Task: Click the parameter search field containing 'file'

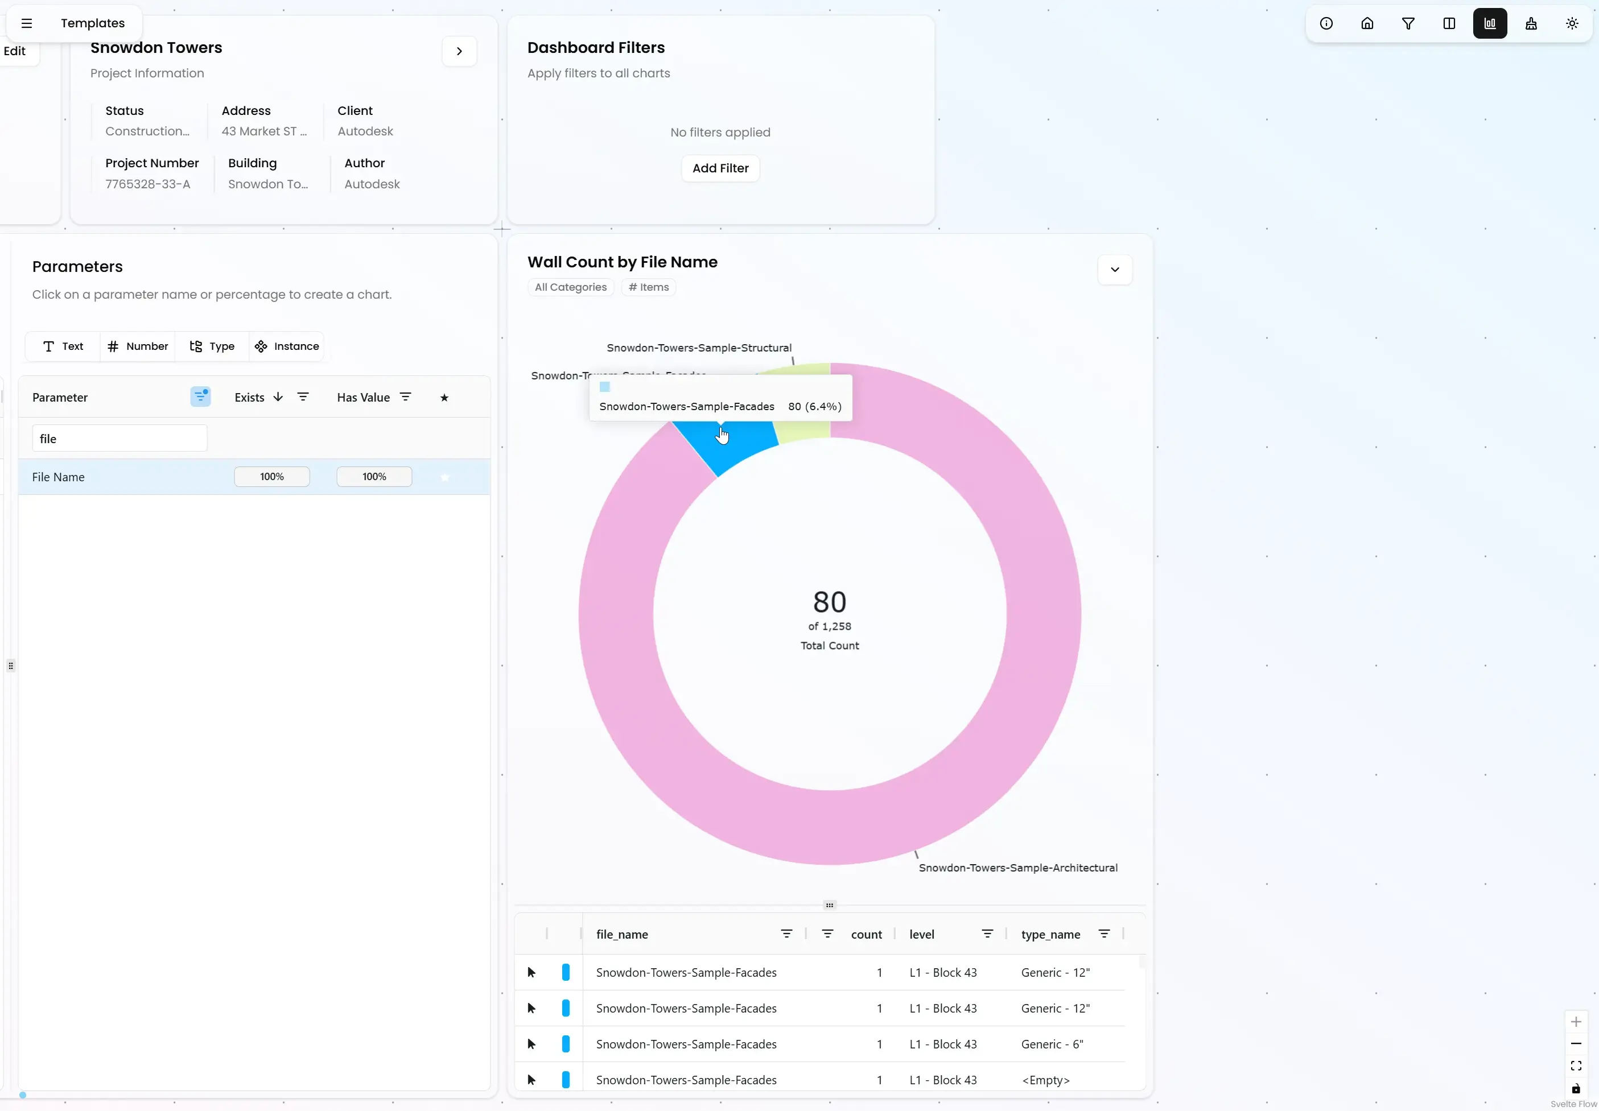Action: pyautogui.click(x=119, y=439)
